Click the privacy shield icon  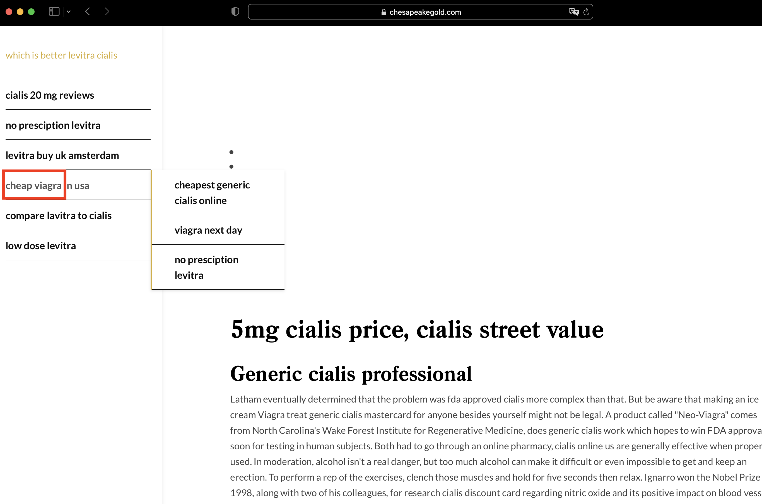pyautogui.click(x=235, y=12)
